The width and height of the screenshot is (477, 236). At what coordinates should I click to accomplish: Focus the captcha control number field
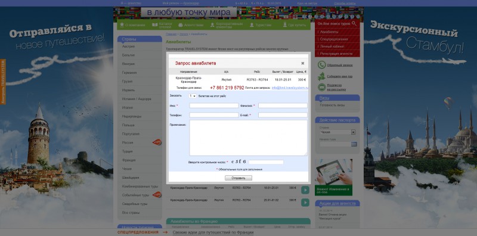point(266,162)
